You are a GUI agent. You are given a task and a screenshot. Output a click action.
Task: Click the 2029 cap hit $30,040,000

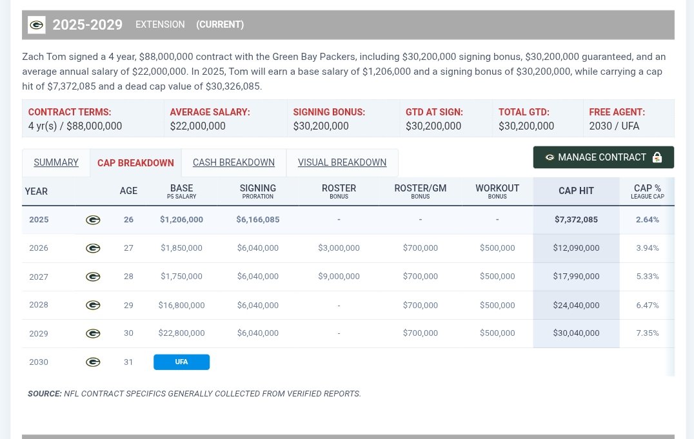[576, 333]
